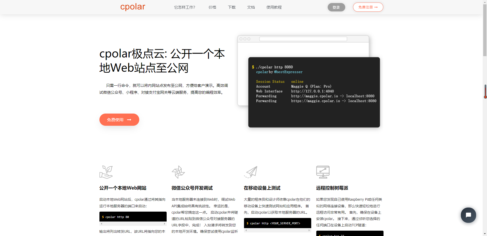Screen dimensions: 487x236
Task: Click the 免费注册 sign-up button
Action: click(368, 7)
